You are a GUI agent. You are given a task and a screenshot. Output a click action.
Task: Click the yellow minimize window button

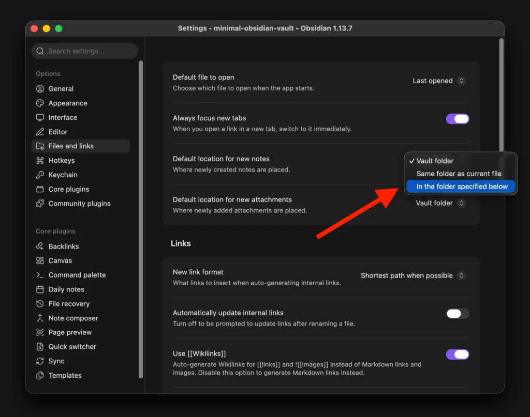point(46,28)
